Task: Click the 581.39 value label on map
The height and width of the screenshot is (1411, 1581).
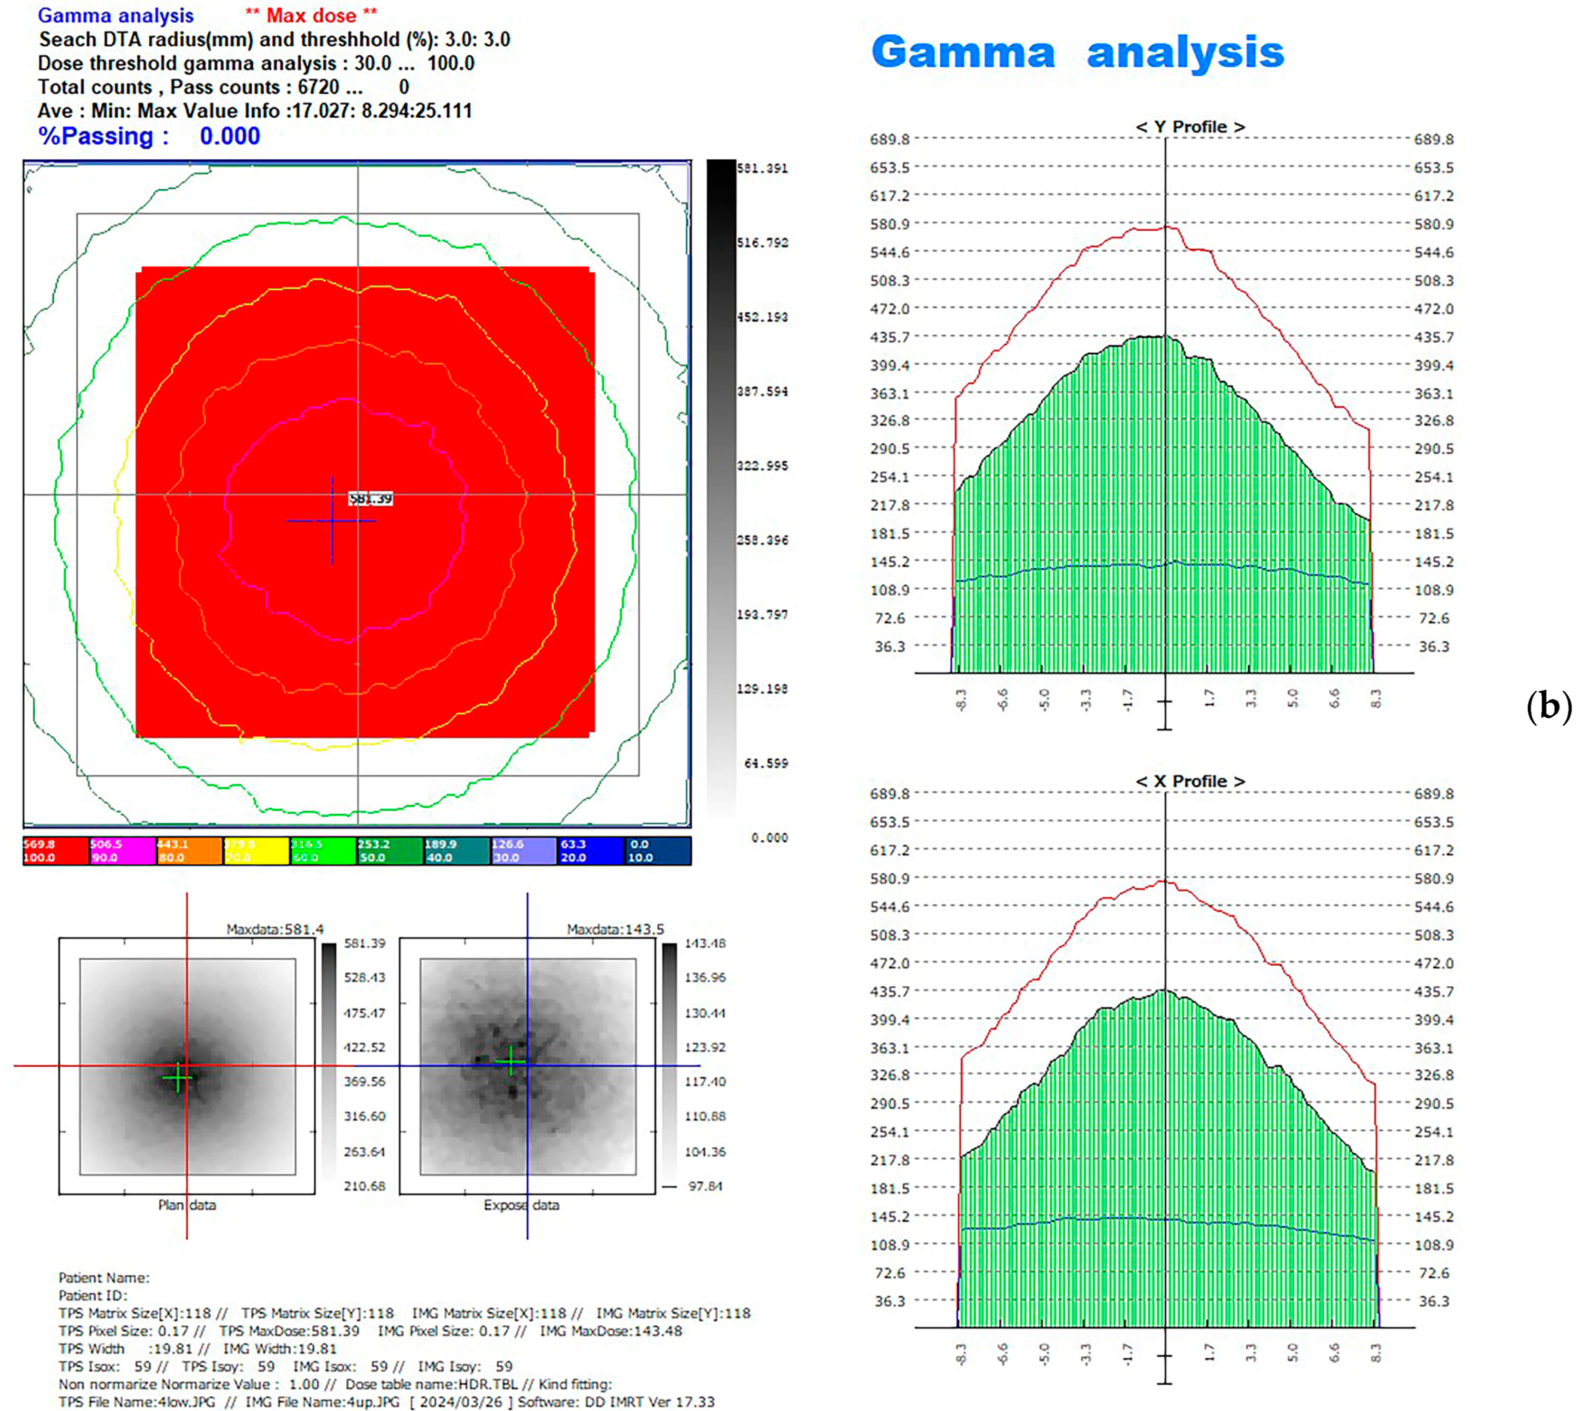Action: (x=370, y=499)
